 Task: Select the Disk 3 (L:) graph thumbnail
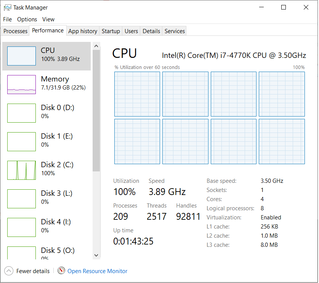point(22,200)
